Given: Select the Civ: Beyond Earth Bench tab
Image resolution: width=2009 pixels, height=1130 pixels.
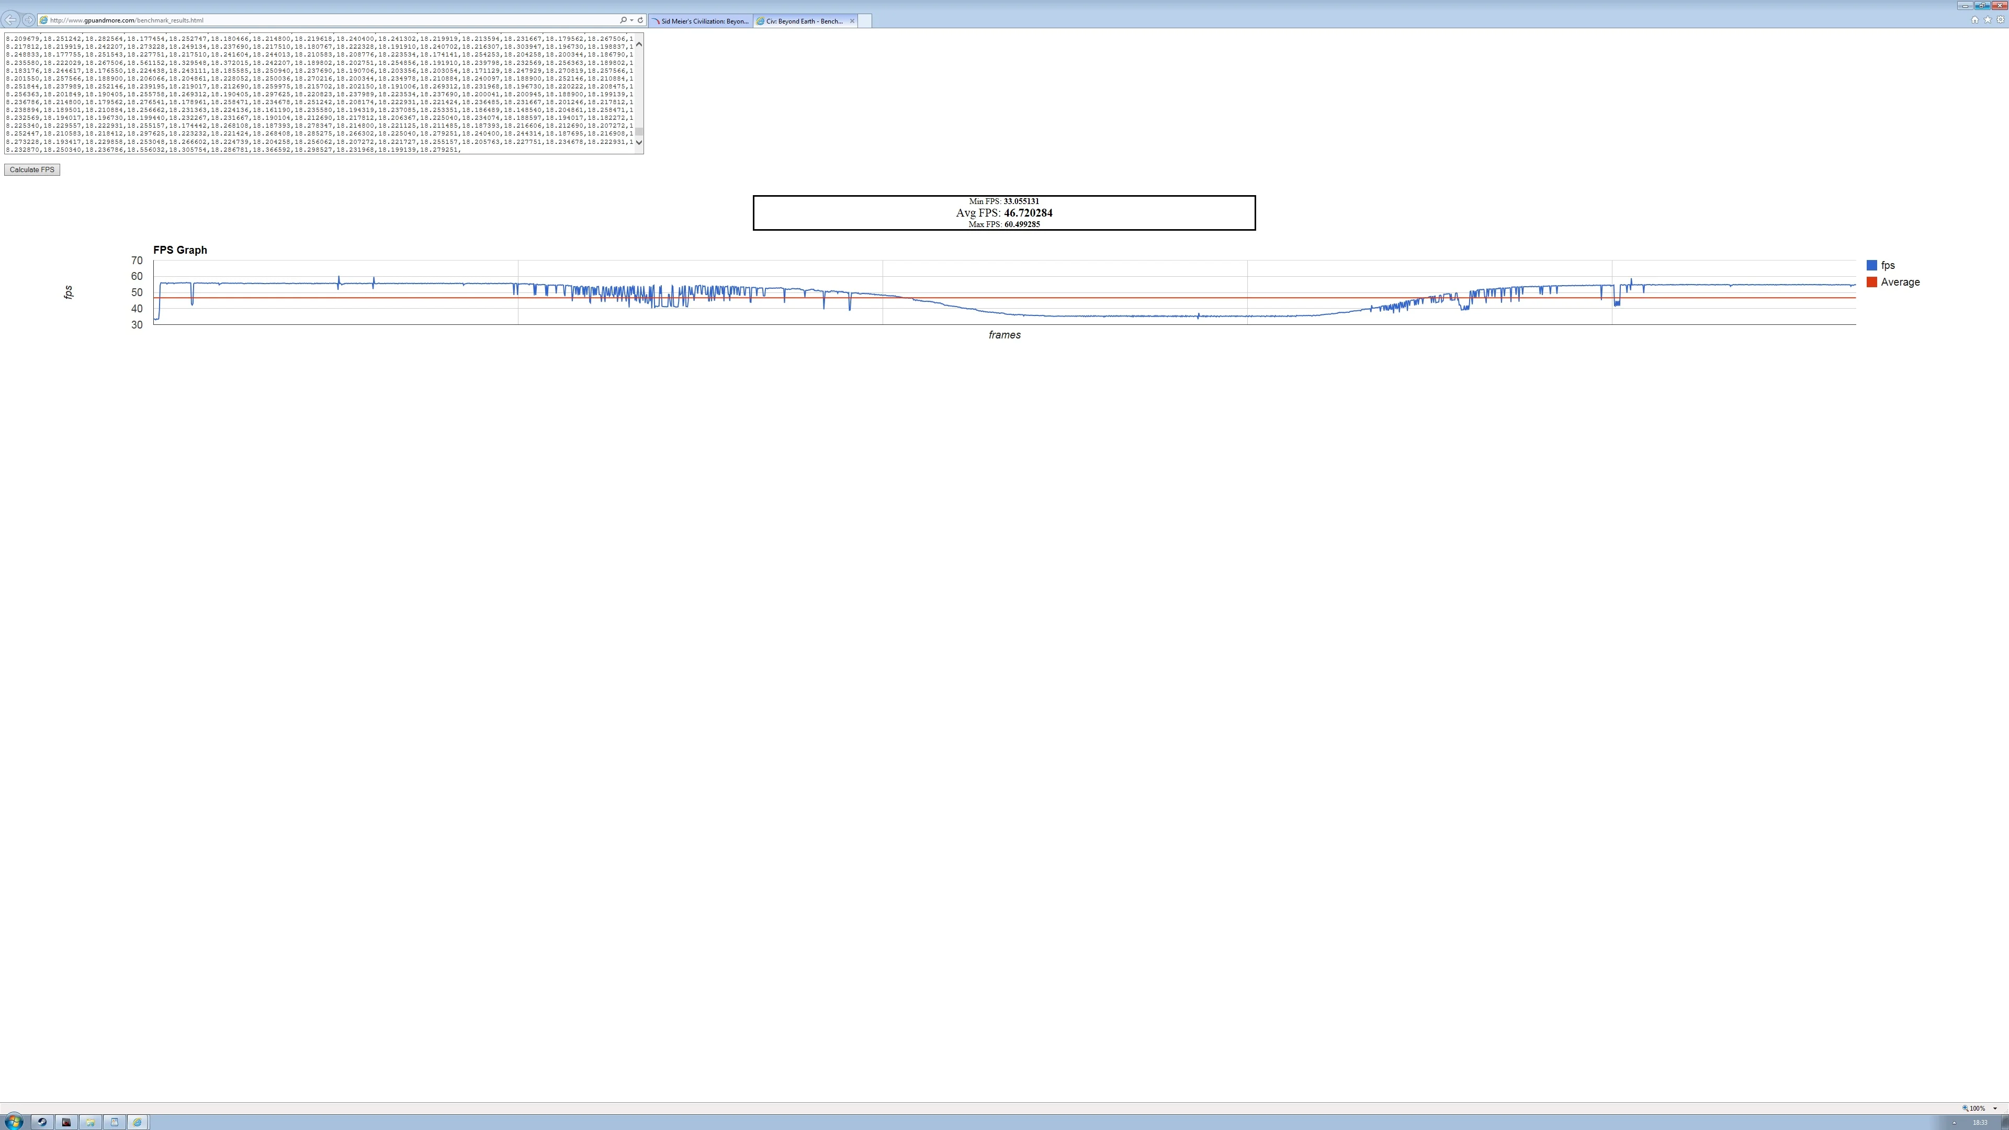Looking at the screenshot, I should tap(805, 21).
